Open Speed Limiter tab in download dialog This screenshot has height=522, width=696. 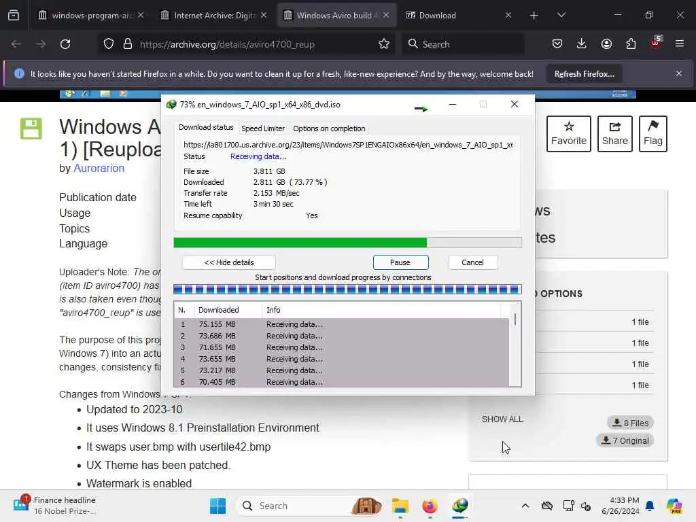[x=263, y=128]
